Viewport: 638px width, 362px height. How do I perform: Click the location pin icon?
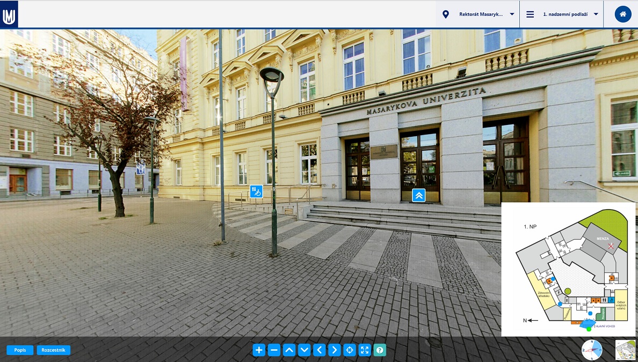click(446, 14)
